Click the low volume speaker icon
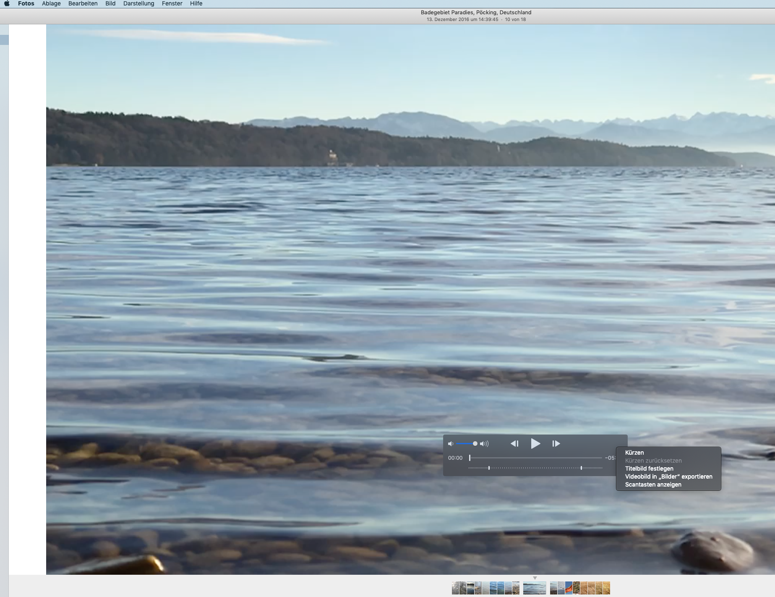 tap(451, 444)
